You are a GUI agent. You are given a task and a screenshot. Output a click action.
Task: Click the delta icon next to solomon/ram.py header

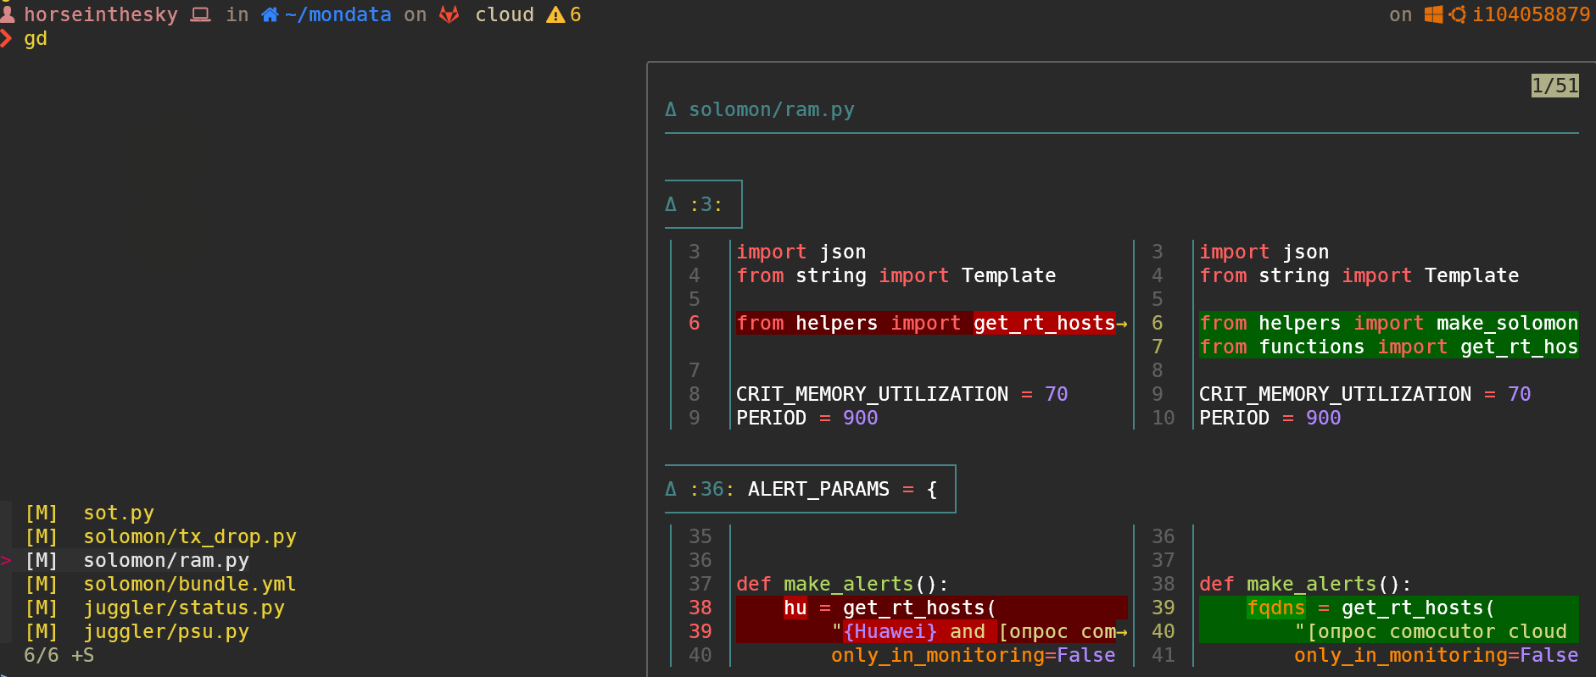click(x=671, y=109)
